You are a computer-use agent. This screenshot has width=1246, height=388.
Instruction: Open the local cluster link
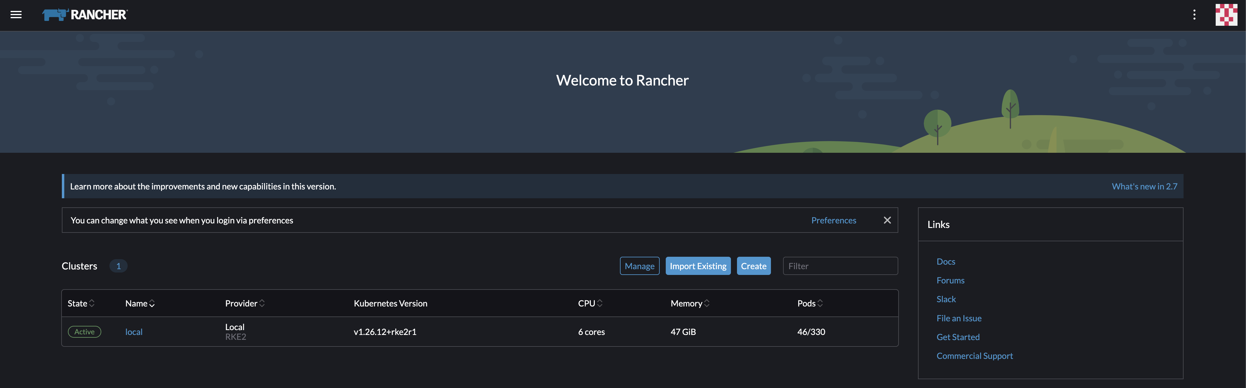(x=134, y=332)
